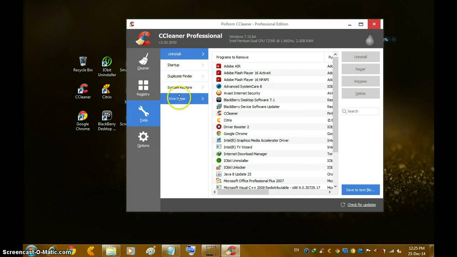457x257 pixels.
Task: Open the Cleaner section broom icon
Action: [143, 59]
